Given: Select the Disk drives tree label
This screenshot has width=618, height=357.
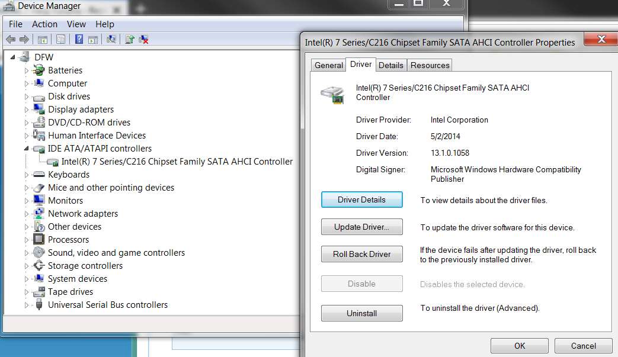Looking at the screenshot, I should [x=69, y=97].
